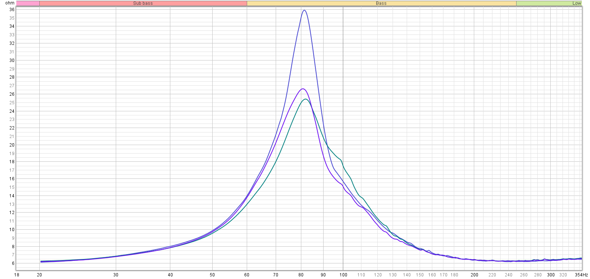
Task: Click the 130 label on the frequency axis
Action: (393, 275)
